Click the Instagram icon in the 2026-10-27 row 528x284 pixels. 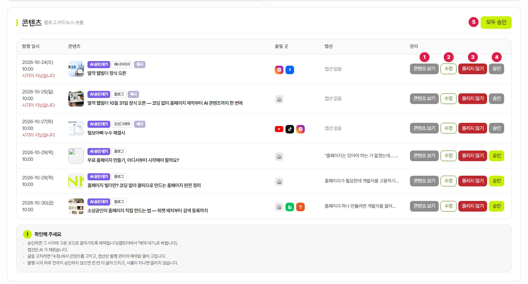pos(300,129)
